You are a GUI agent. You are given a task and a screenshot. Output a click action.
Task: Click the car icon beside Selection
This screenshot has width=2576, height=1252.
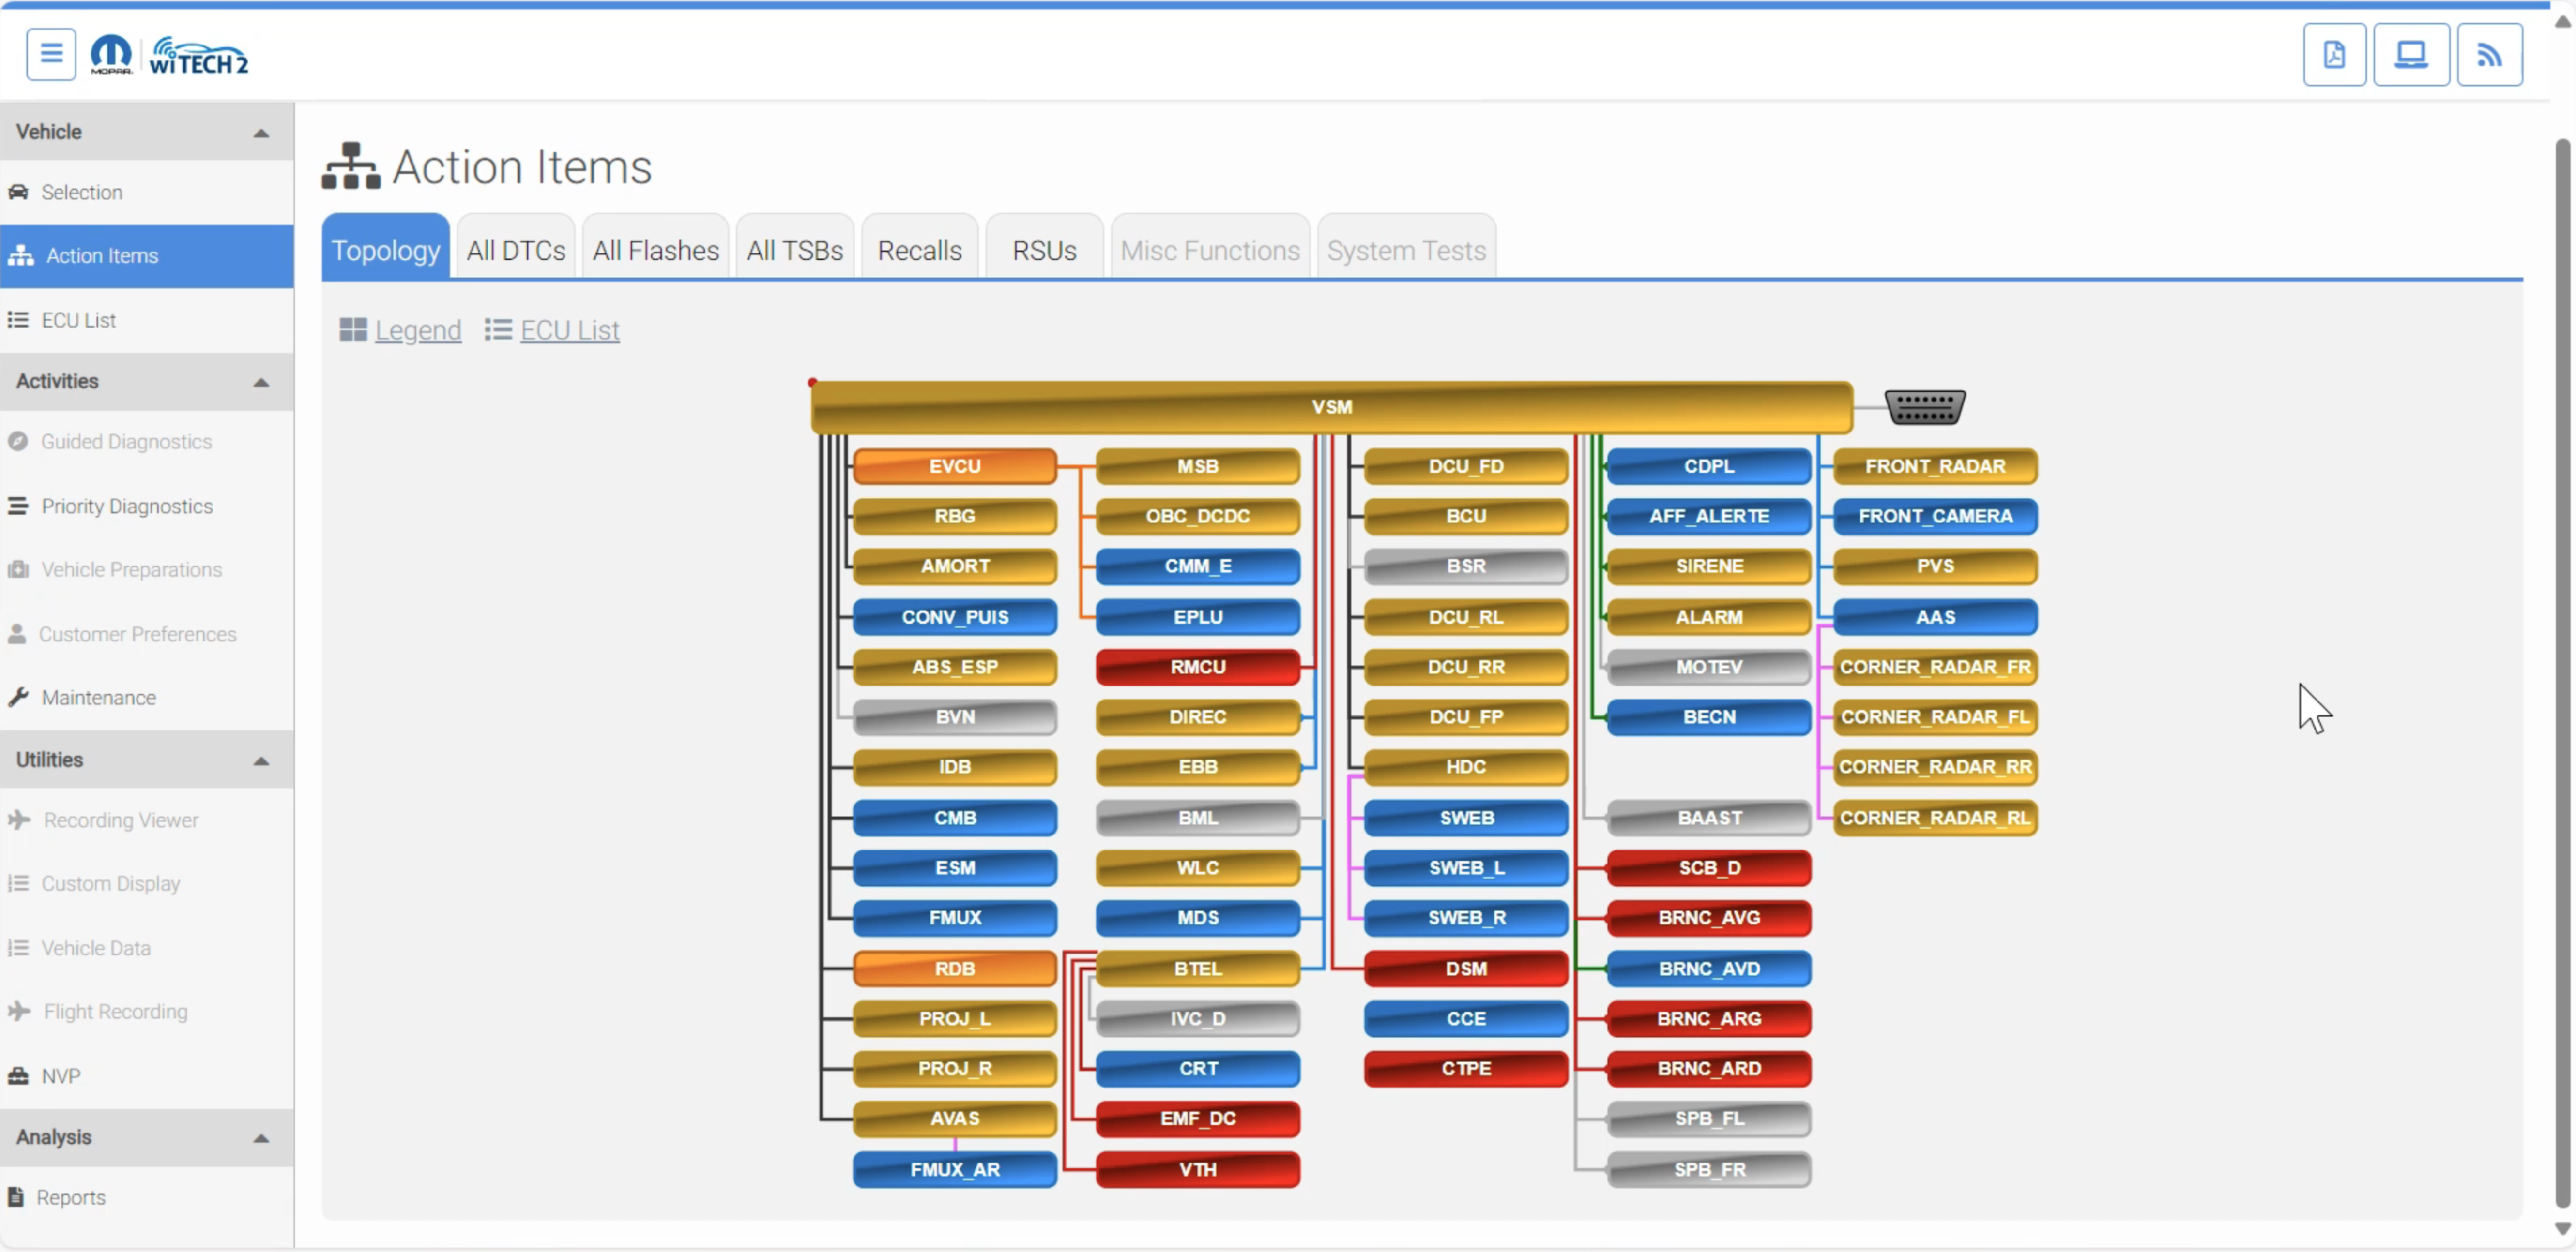[18, 192]
